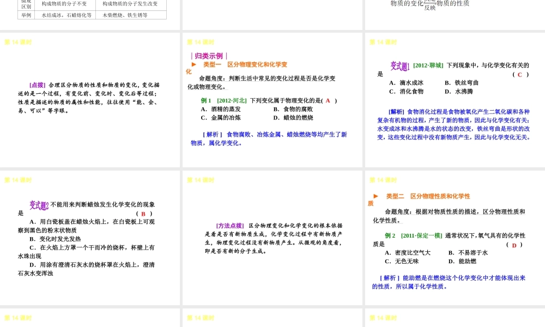Click table cell 构成物质的分子发生改变
The width and height of the screenshot is (545, 327).
(131, 4)
